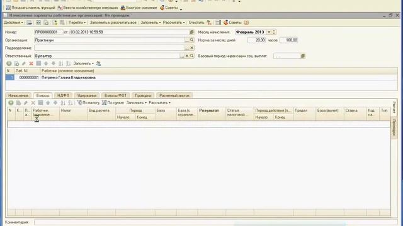Click Показать панель функций
The height and width of the screenshot is (226, 403).
point(31,8)
